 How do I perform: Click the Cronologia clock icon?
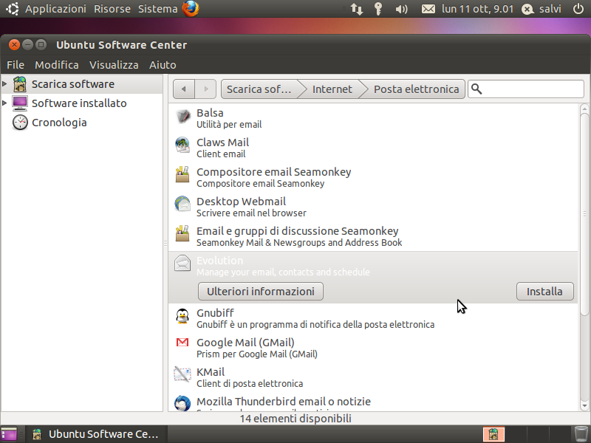(20, 123)
